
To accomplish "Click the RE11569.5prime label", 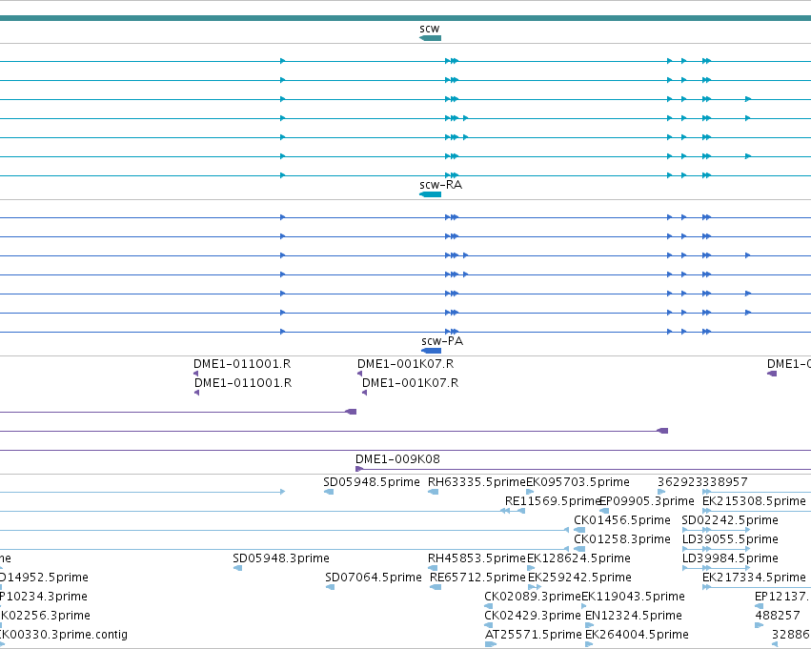I will pyautogui.click(x=553, y=501).
